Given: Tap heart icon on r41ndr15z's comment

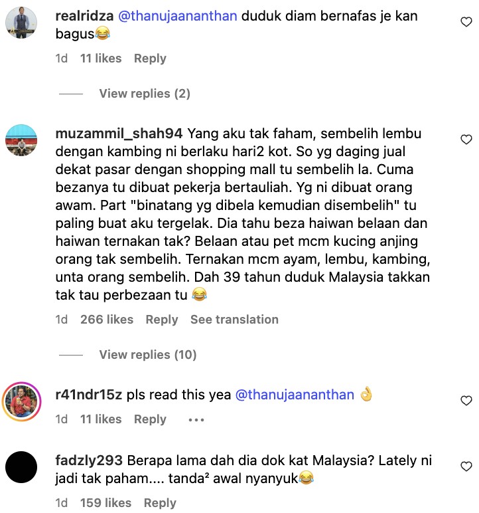Looking at the screenshot, I should 466,401.
